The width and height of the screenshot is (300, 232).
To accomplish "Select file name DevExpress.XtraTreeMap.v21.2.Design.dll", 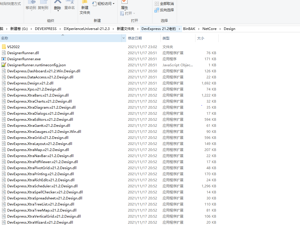I will pos(42,210).
